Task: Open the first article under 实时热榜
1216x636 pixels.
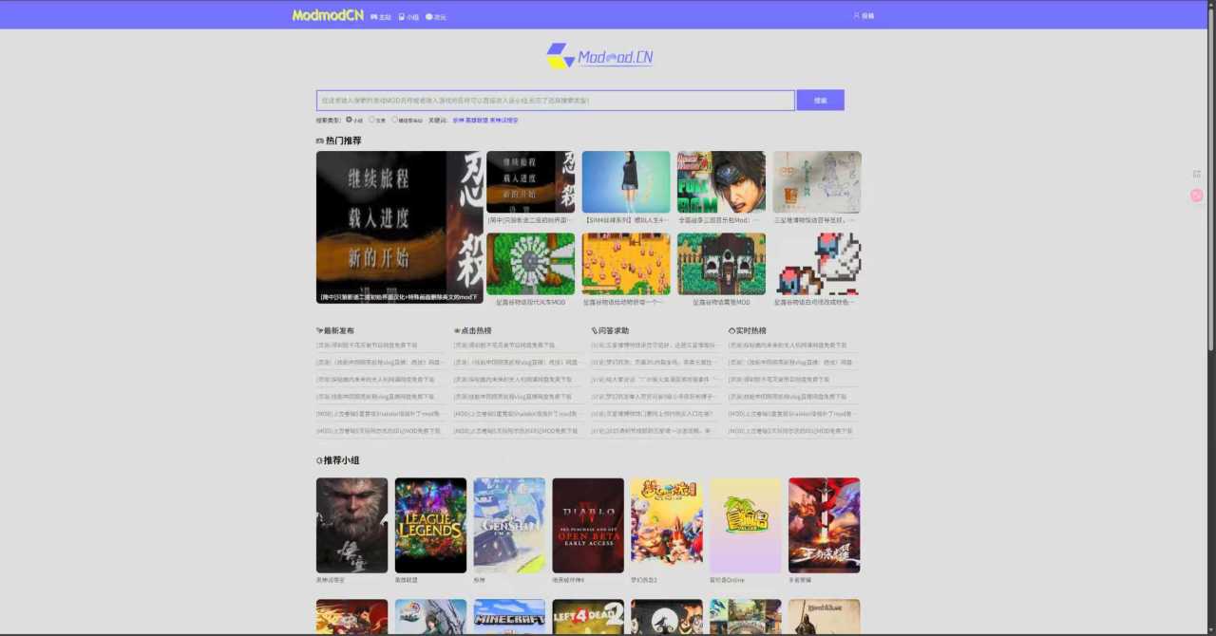Action: (x=788, y=346)
